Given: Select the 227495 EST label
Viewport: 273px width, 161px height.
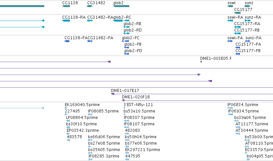Looking at the screenshot, I should tap(72, 111).
